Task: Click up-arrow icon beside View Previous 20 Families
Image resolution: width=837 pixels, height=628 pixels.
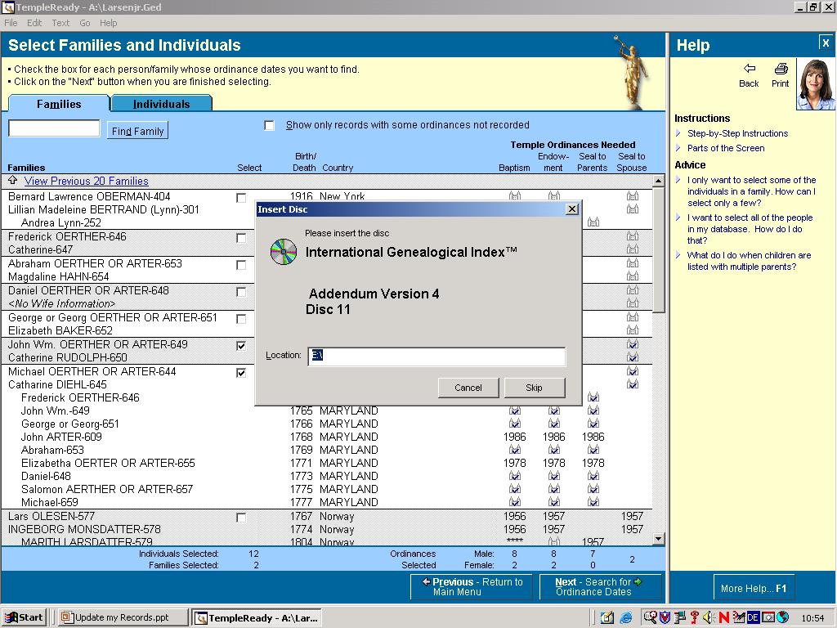Action: (13, 181)
